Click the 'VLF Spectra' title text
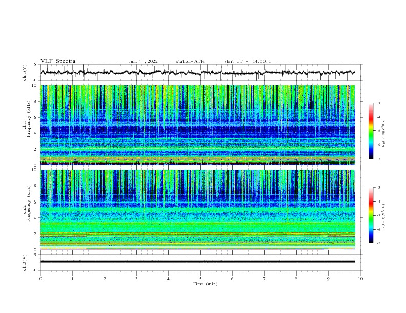 58,61
